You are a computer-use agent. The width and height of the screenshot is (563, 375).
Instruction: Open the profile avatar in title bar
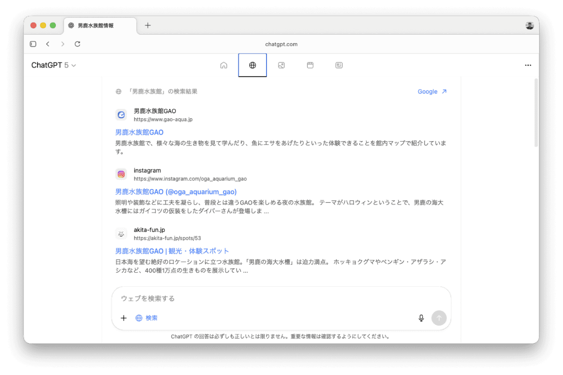pyautogui.click(x=530, y=25)
